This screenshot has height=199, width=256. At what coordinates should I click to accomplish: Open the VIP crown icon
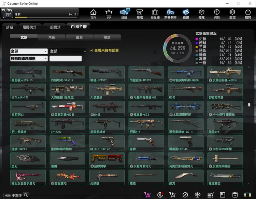109,14
